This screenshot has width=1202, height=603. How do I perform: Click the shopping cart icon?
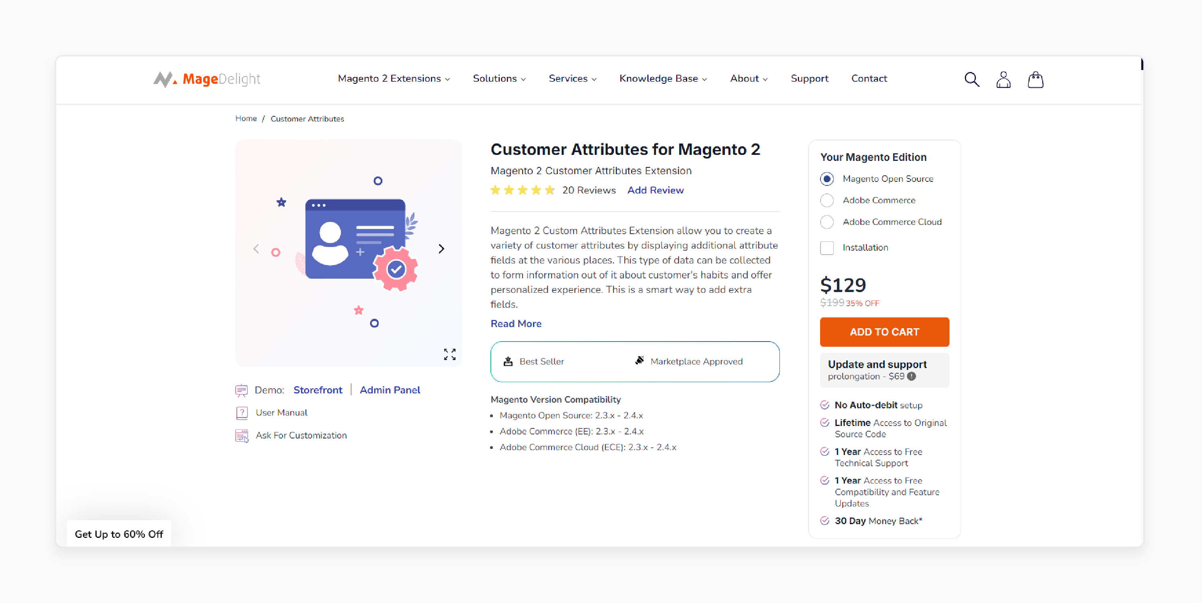tap(1036, 78)
